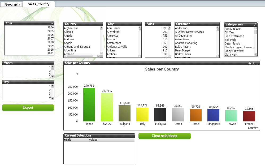Print the Sales per Country chart
The width and height of the screenshot is (265, 167).
point(250,63)
